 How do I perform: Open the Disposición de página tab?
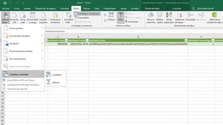(x=45, y=8)
